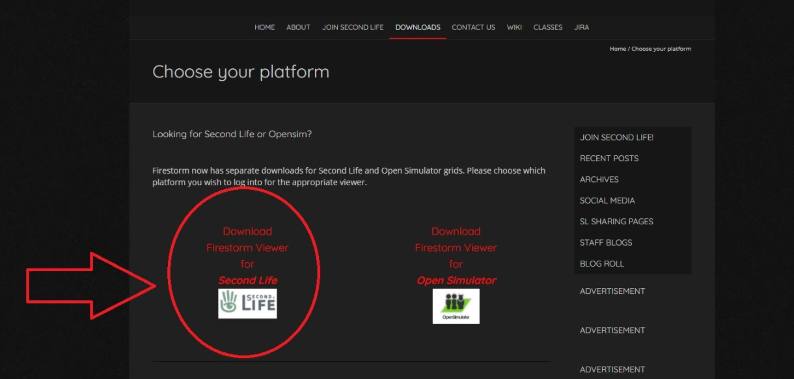Open ARCHIVES in the sidebar
The image size is (794, 379).
point(599,179)
